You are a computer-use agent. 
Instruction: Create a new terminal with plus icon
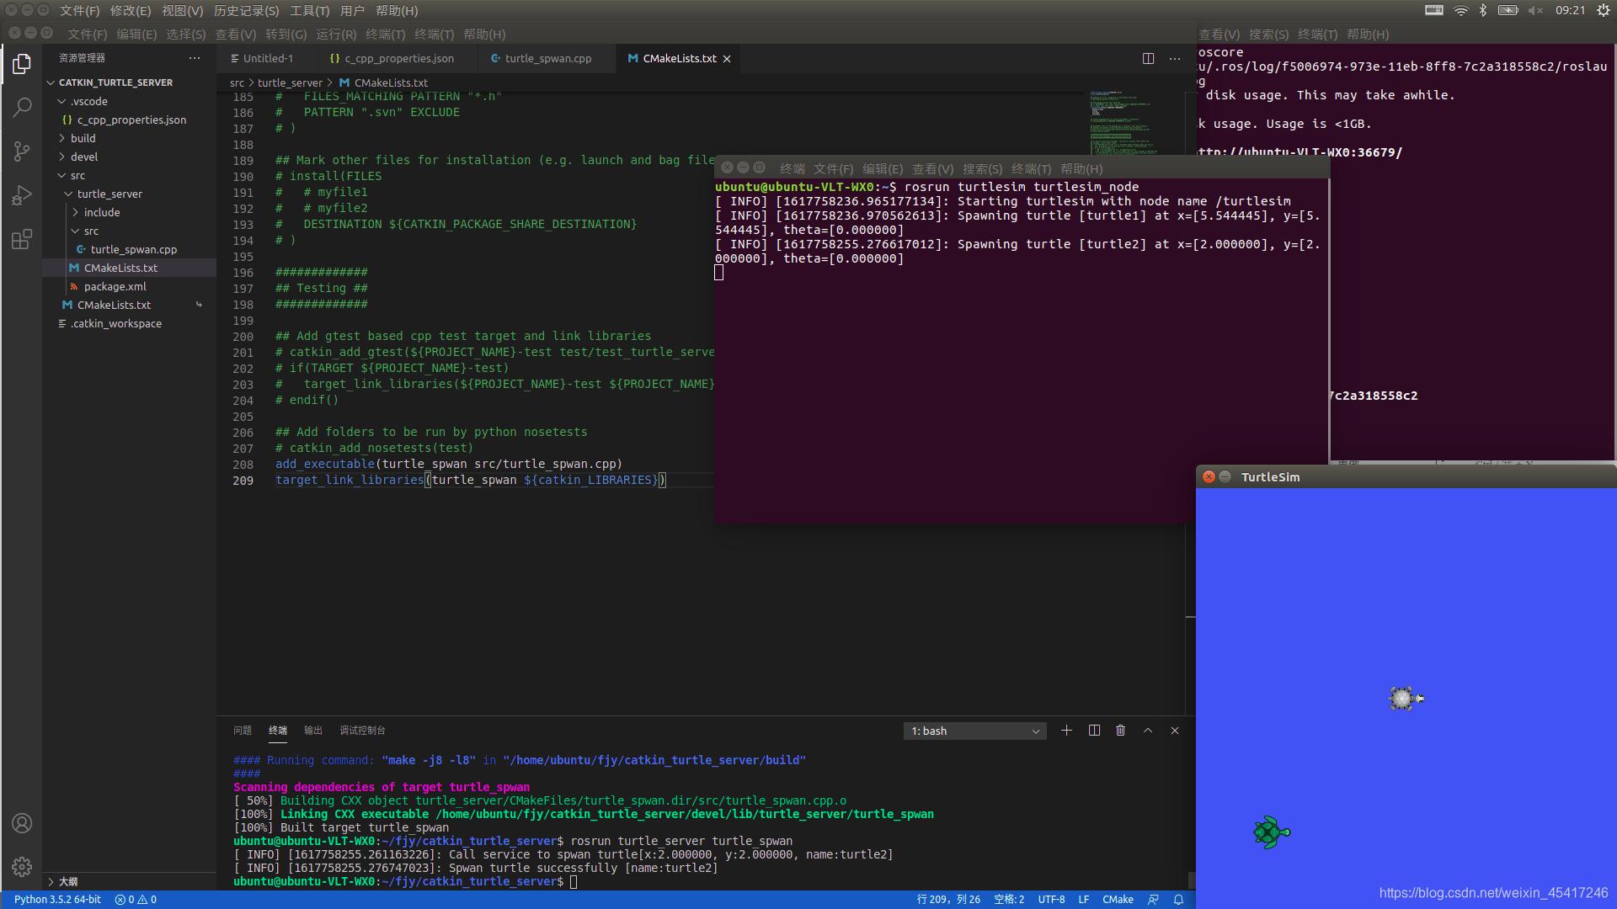(x=1066, y=731)
